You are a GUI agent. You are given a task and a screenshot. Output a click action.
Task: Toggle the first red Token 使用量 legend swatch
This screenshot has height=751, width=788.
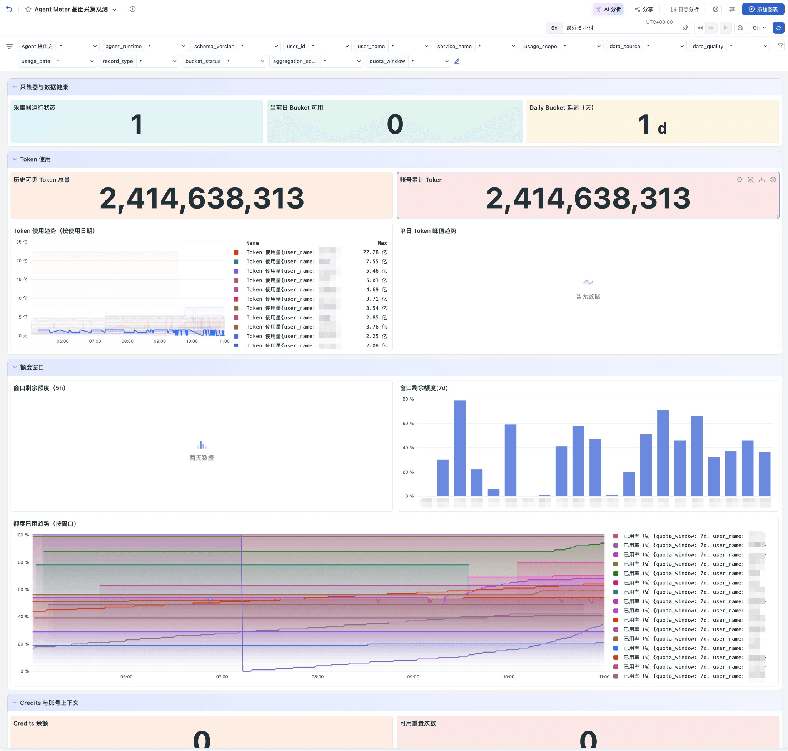tap(236, 252)
